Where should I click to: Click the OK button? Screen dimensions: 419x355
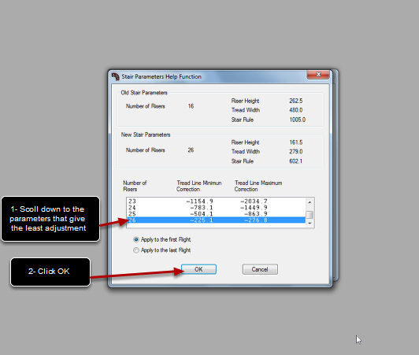coord(198,269)
